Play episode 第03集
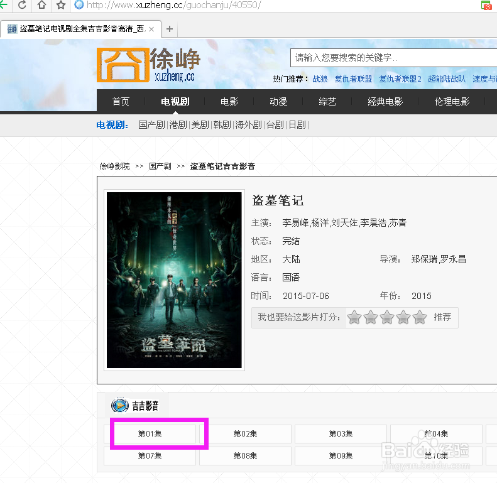Screen dimensions: 497x483 (x=341, y=434)
